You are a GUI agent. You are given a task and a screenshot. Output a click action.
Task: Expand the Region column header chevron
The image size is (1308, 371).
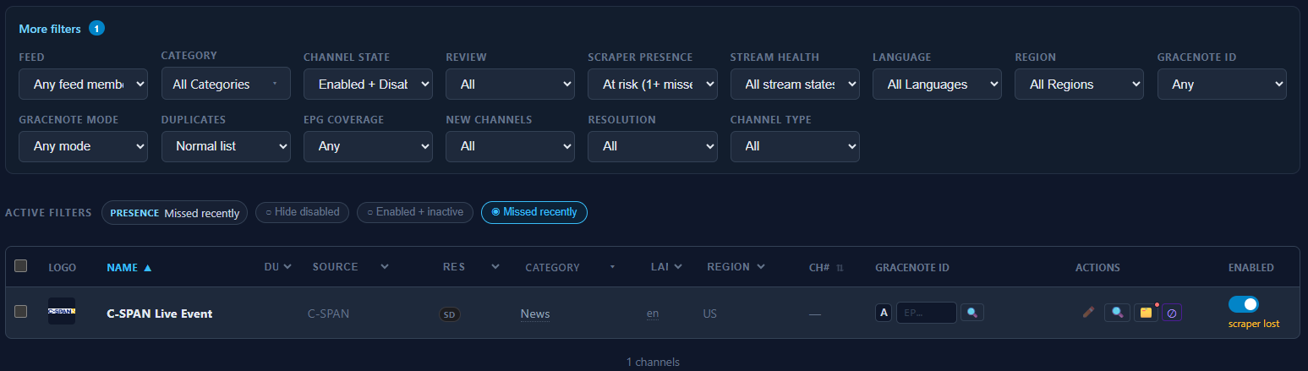click(x=761, y=267)
